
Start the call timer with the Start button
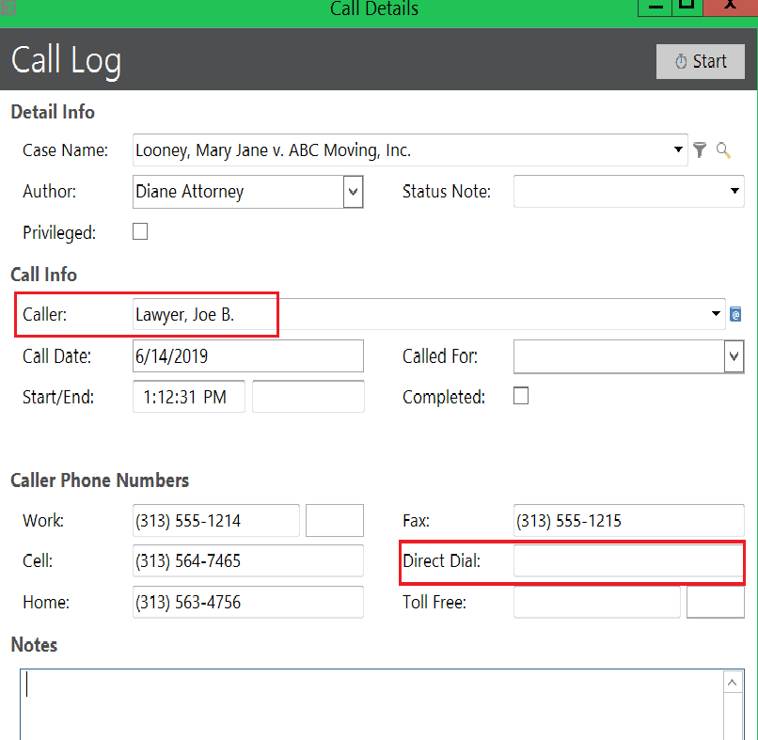(x=700, y=61)
